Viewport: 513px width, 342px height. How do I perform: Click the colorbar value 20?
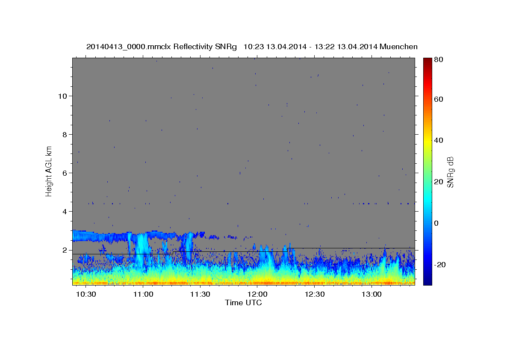pos(439,182)
